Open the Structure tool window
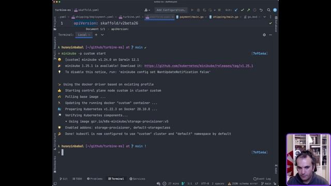This screenshot has height=186, width=331. (55, 142)
